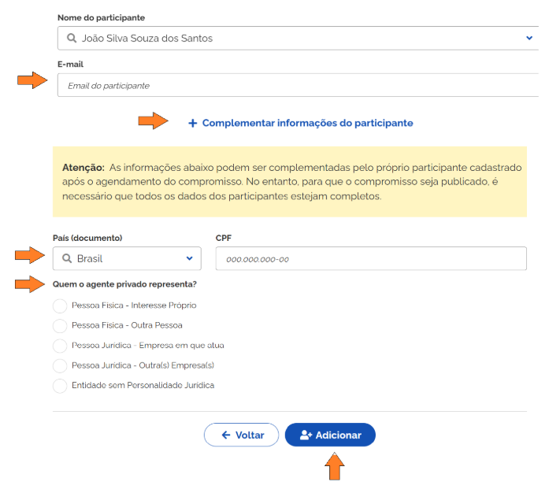Click Complementar informações do participante link

click(307, 124)
